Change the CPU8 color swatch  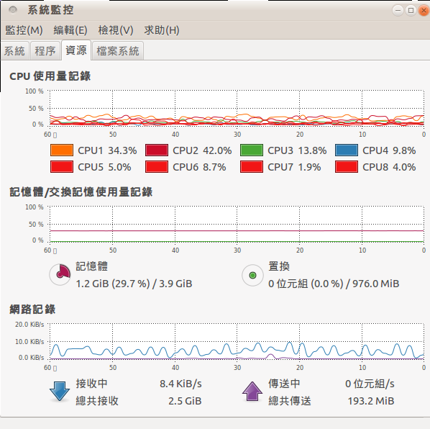(x=347, y=166)
